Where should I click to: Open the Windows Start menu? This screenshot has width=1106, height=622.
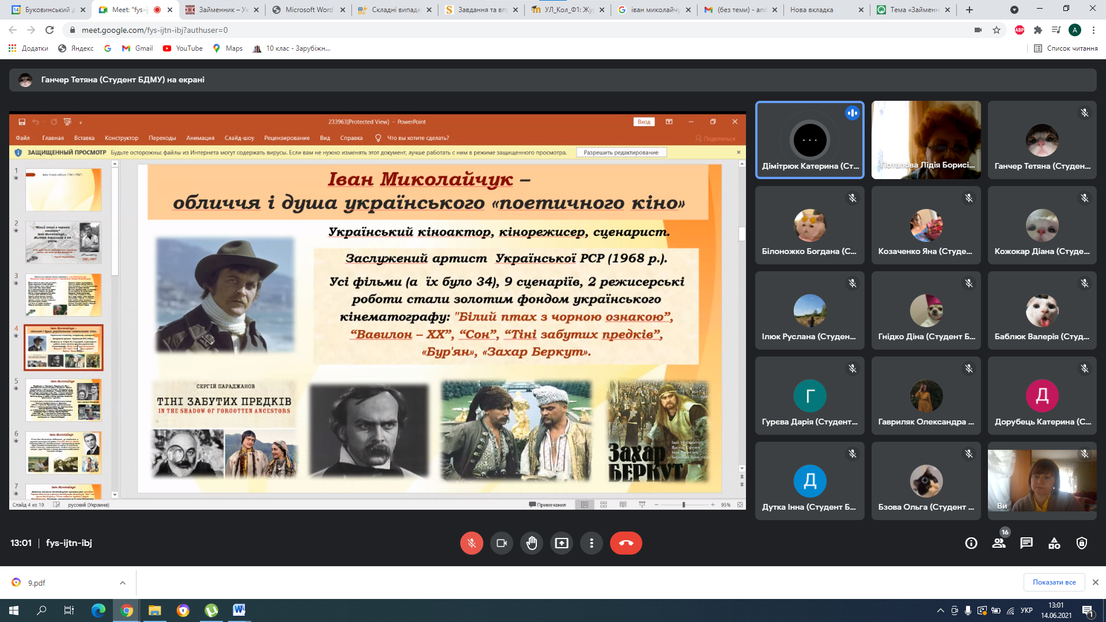[x=14, y=610]
